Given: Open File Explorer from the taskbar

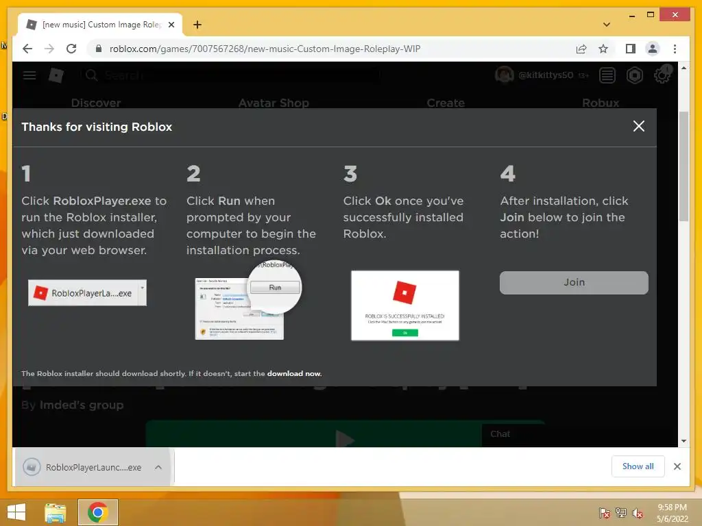Looking at the screenshot, I should pos(56,512).
